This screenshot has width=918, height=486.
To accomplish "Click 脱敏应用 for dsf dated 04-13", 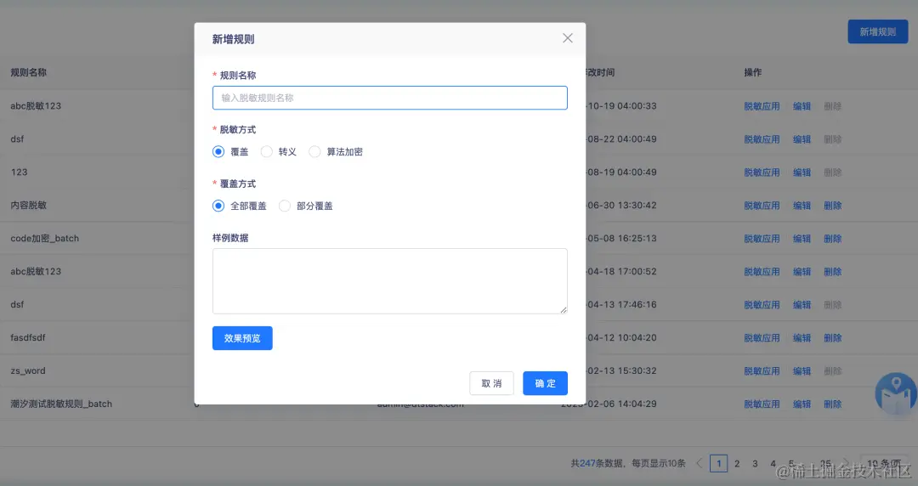I will (x=762, y=304).
